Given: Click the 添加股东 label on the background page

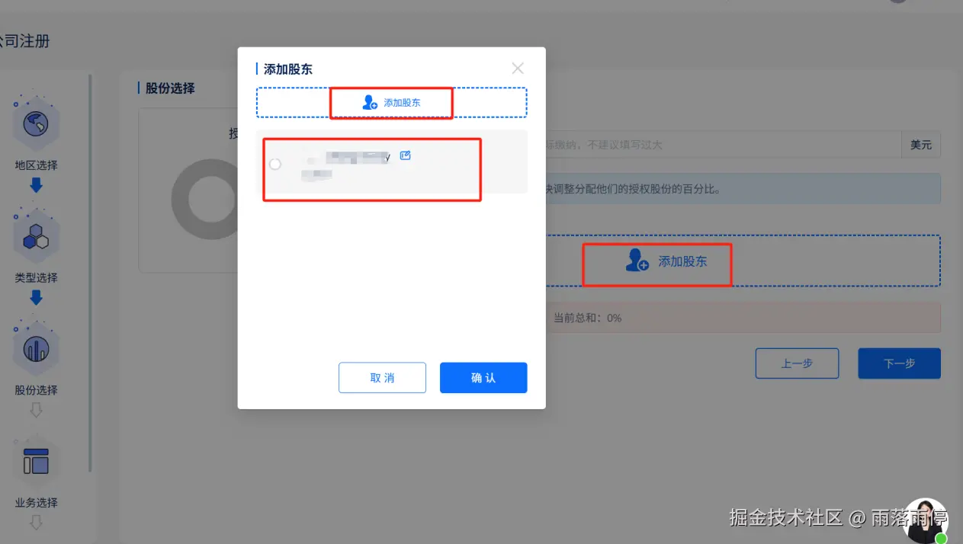Looking at the screenshot, I should click(682, 261).
